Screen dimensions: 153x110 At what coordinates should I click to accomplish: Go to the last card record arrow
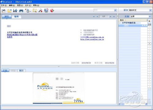point(114,16)
